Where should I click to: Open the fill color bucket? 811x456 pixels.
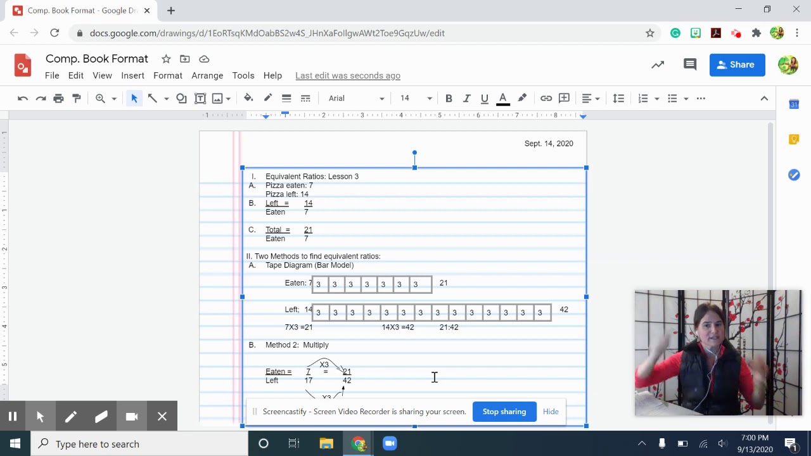pos(248,98)
